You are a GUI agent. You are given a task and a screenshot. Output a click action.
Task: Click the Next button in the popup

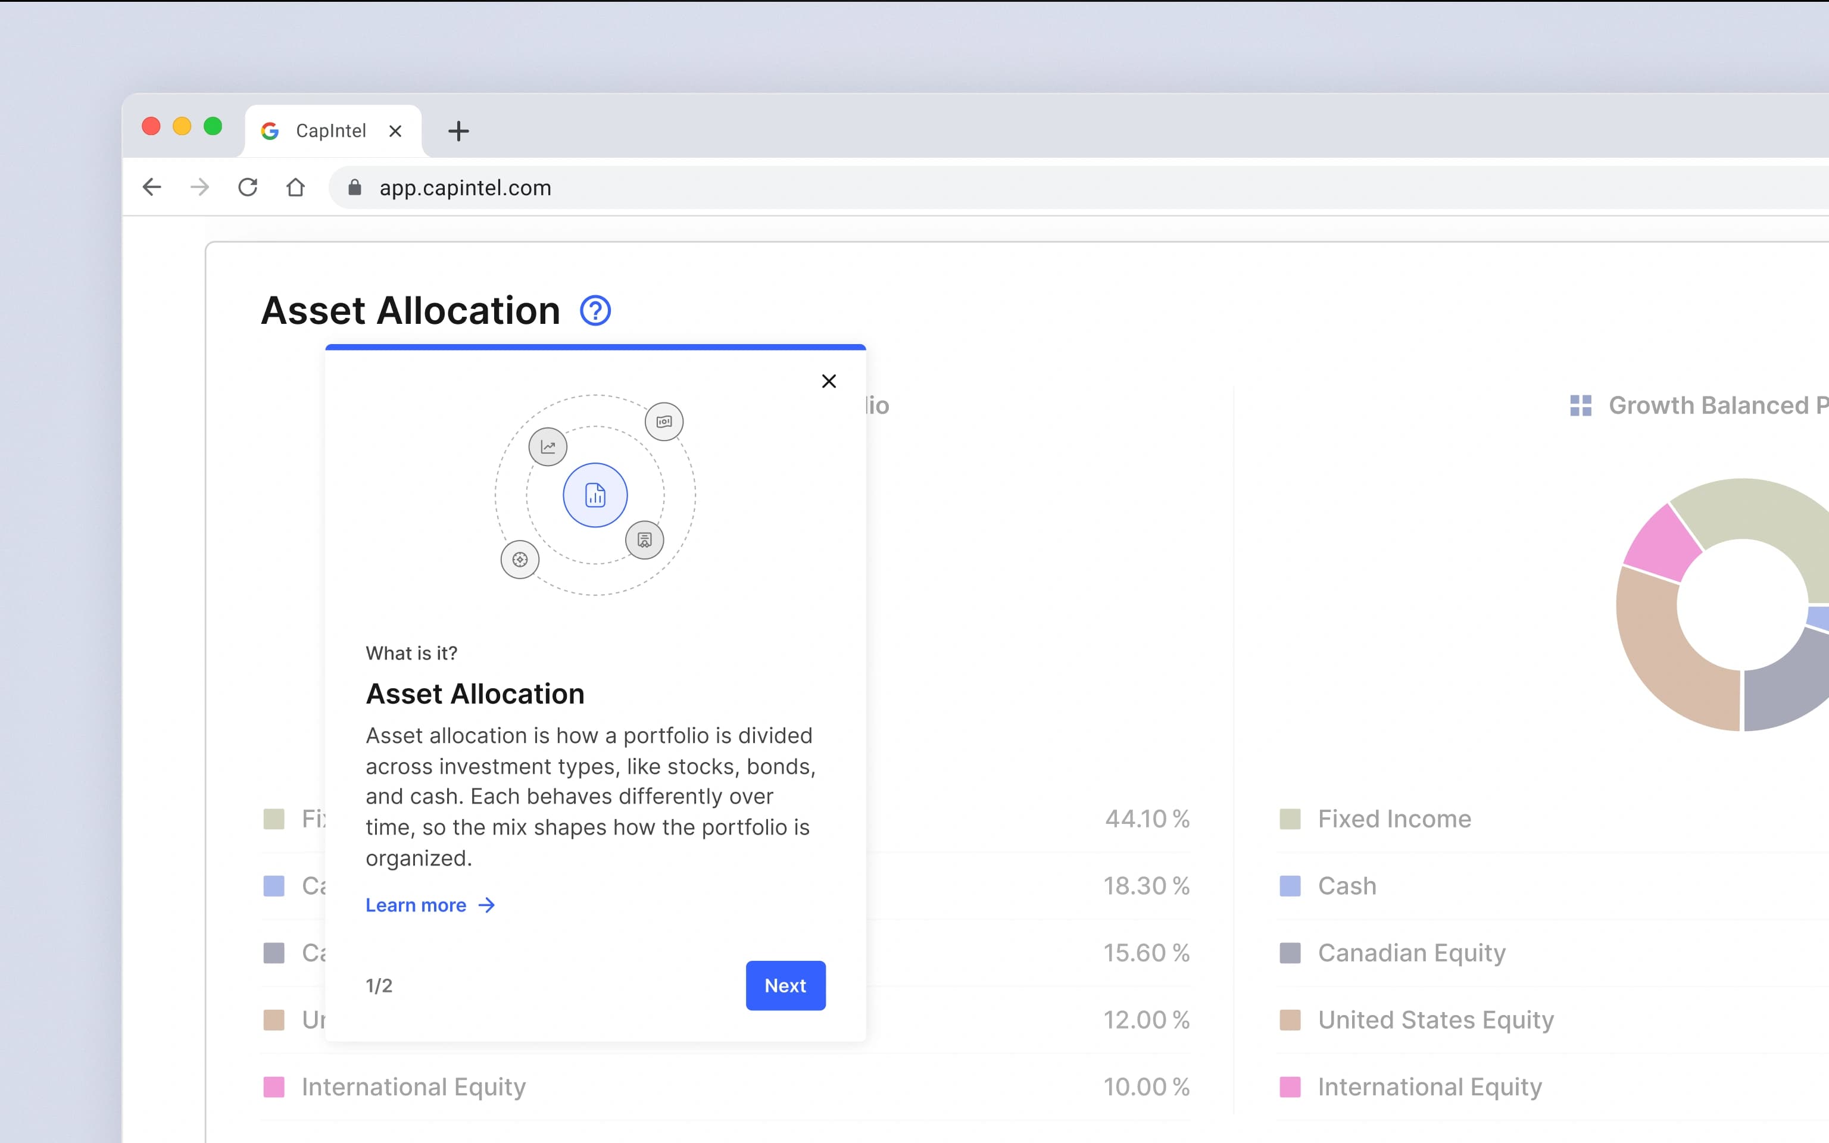point(785,985)
